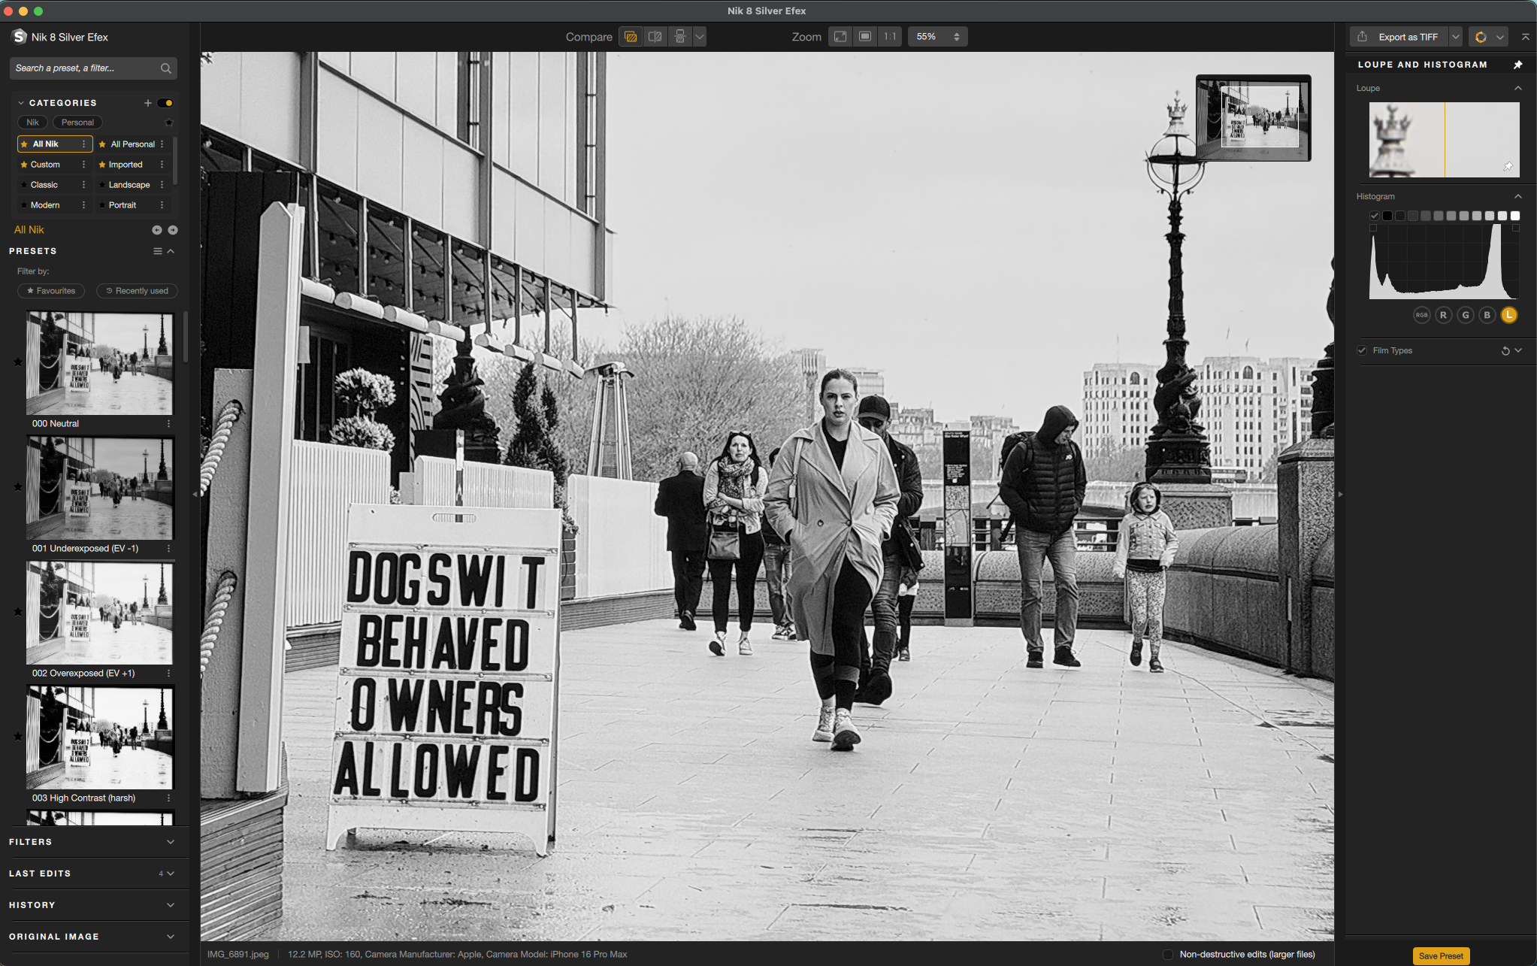Enable Non-destructive edits checkbox
The image size is (1537, 966).
[1168, 955]
